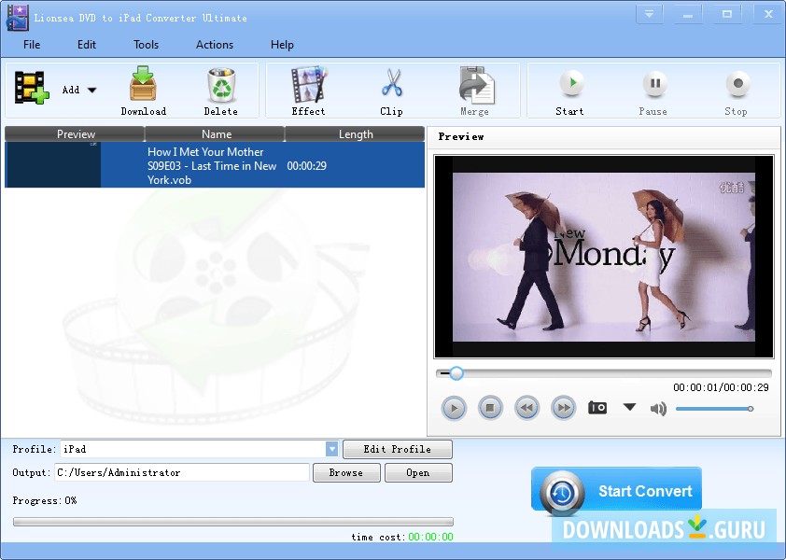Open the Effect editor icon

308,84
